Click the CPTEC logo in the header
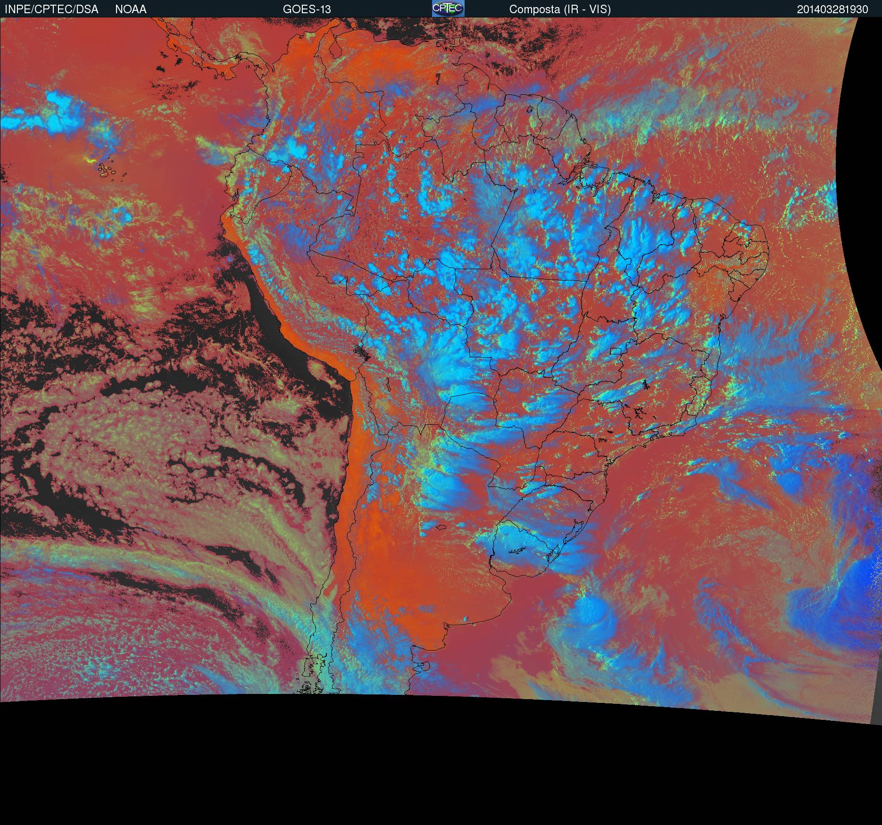This screenshot has height=825, width=882. tap(448, 8)
